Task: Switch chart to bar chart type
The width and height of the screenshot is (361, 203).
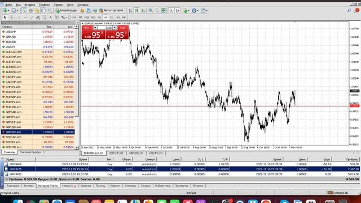Action: pyautogui.click(x=130, y=11)
